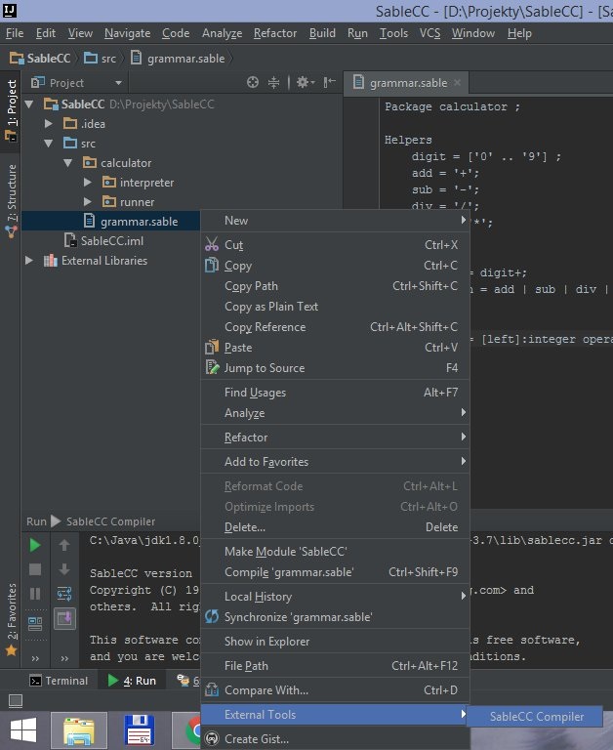Select Show in Explorer

tap(335, 642)
